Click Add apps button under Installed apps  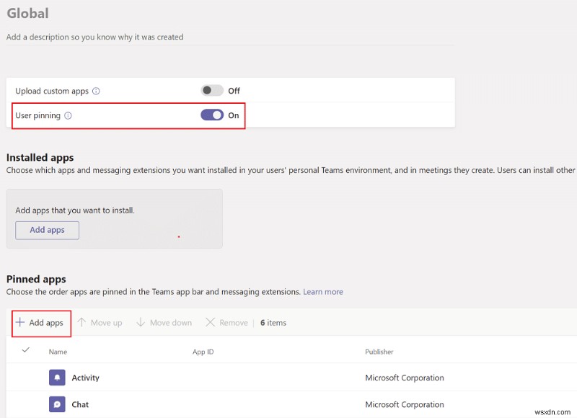coord(47,230)
